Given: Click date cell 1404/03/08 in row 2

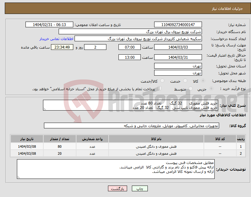Looking at the screenshot, I should tap(27, 153).
